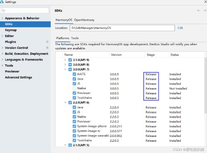Uncheck the ArkTS checkbox for 3.0.0.5
Screen dimensions: 207x153
coord(74,74)
